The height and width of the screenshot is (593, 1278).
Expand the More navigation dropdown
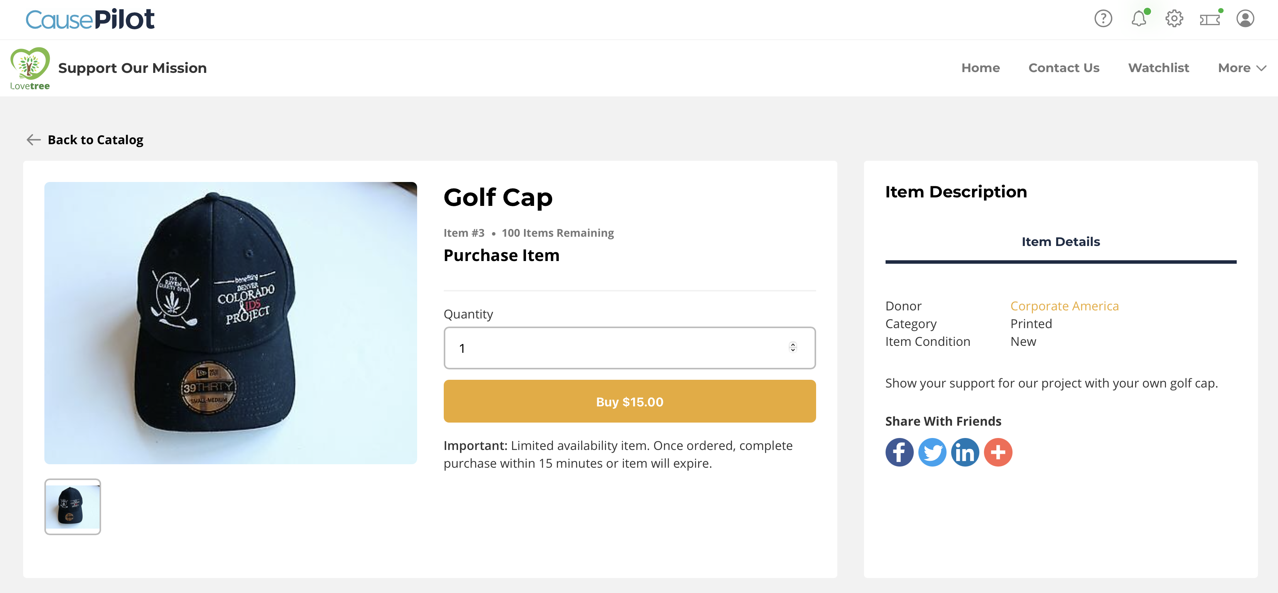point(1242,68)
